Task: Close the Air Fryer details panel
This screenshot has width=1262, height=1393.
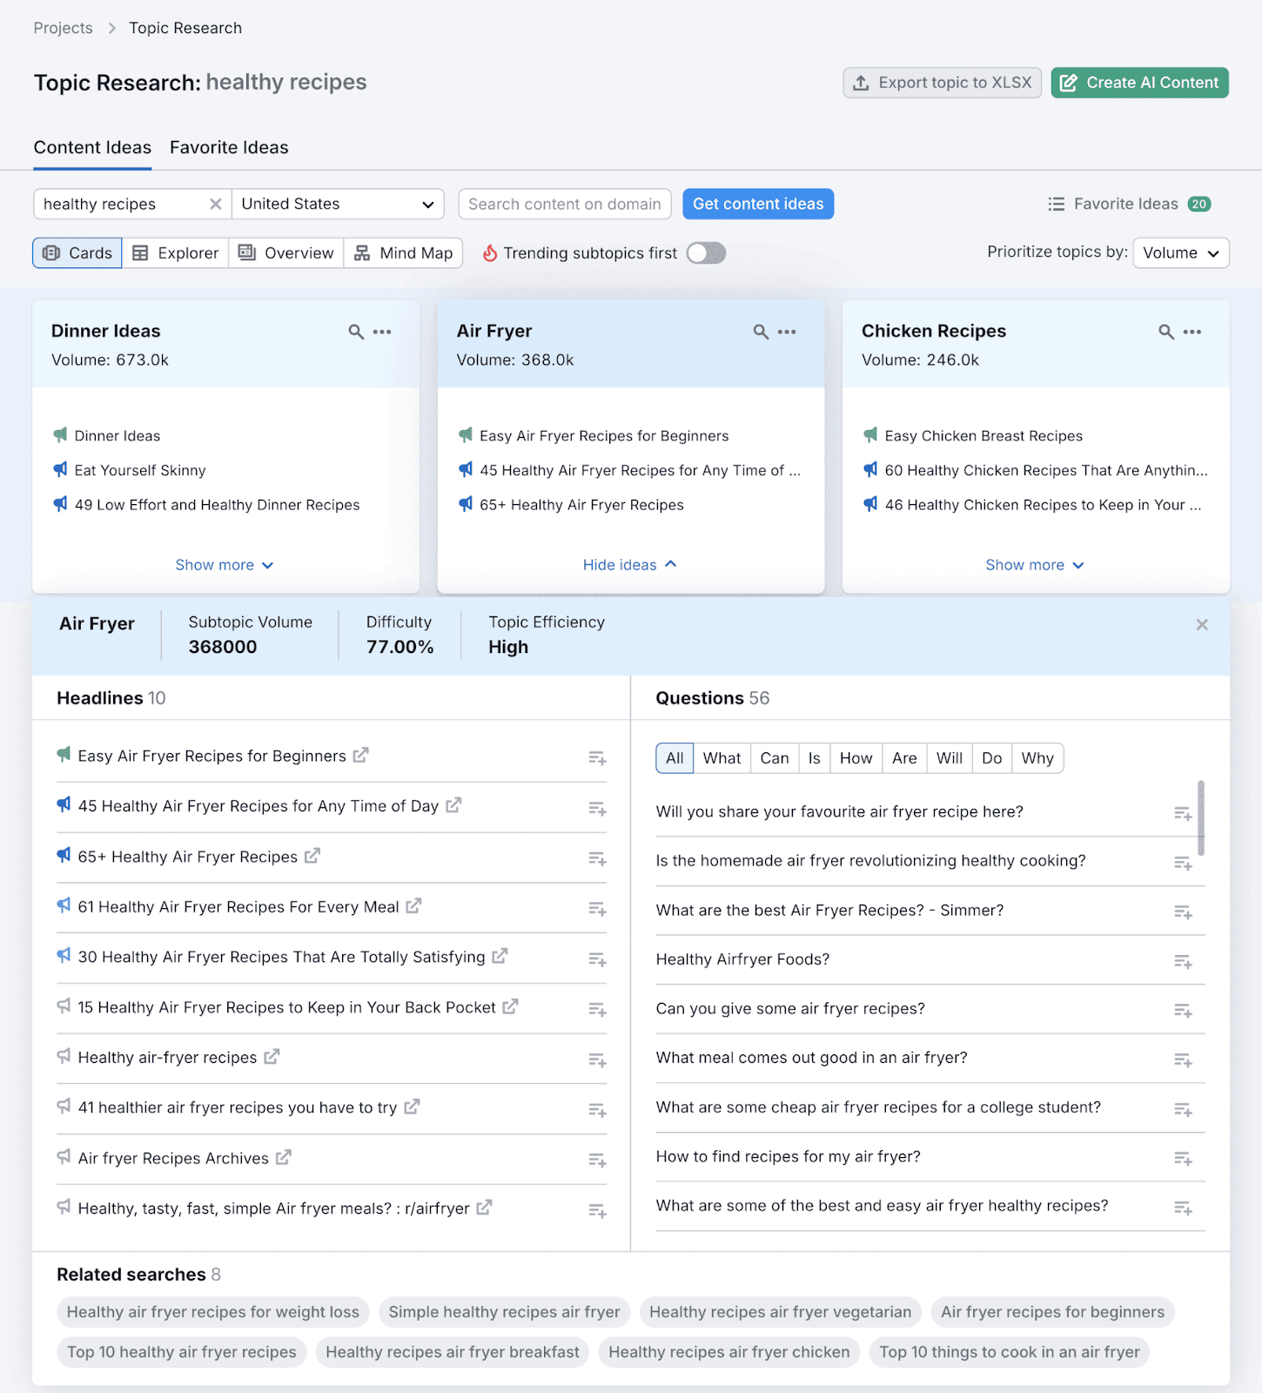Action: point(1202,624)
